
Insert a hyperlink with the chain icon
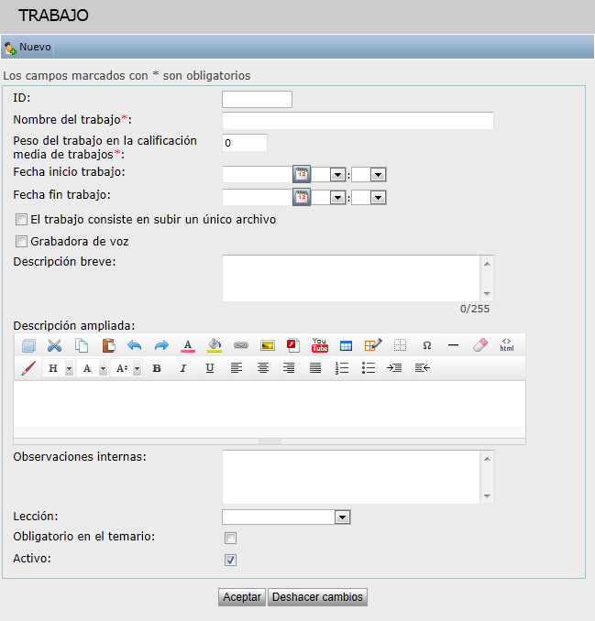pos(241,345)
